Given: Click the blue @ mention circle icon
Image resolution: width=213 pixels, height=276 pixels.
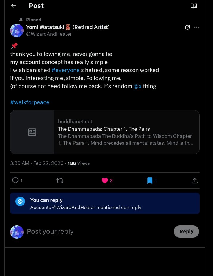Looking at the screenshot, I should tap(20, 202).
